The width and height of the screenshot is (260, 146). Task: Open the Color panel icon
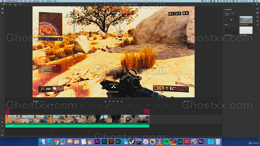click(258, 17)
